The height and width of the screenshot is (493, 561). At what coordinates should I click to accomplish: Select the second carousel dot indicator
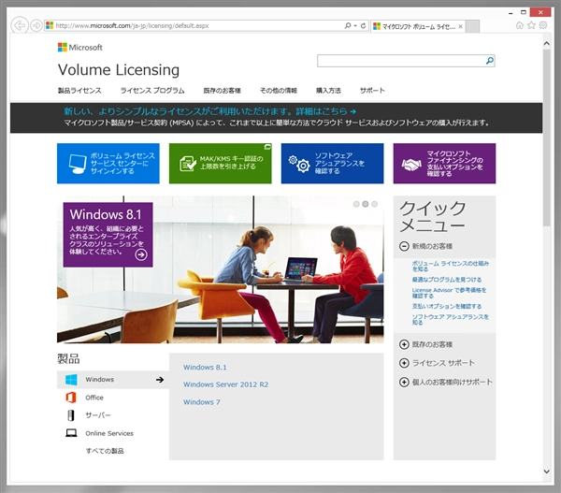click(366, 204)
